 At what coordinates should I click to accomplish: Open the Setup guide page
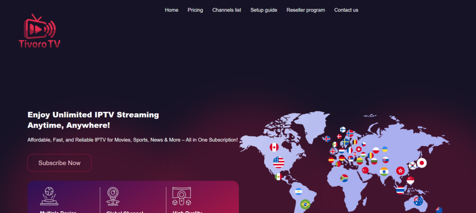click(264, 10)
